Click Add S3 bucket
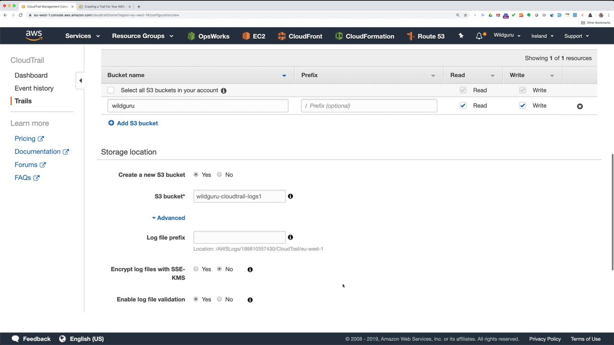Screen dimensions: 614x345 click(133, 123)
